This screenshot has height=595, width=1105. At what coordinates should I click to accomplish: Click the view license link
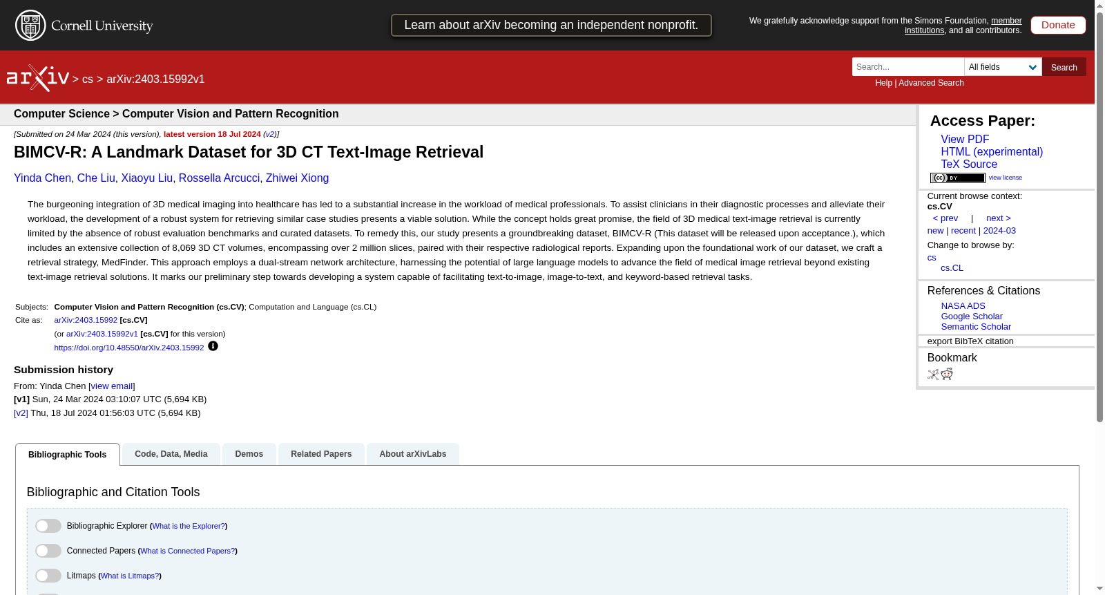point(1006,178)
